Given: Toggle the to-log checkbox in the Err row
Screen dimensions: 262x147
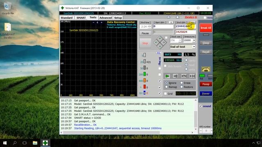Looking at the screenshot, I should point(160,93).
